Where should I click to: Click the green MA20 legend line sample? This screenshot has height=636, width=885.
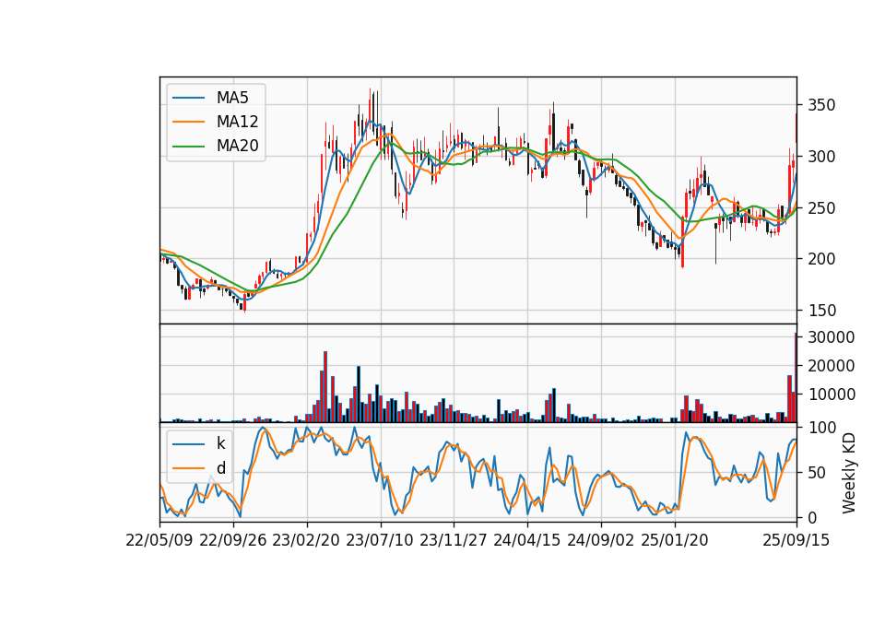pyautogui.click(x=188, y=147)
